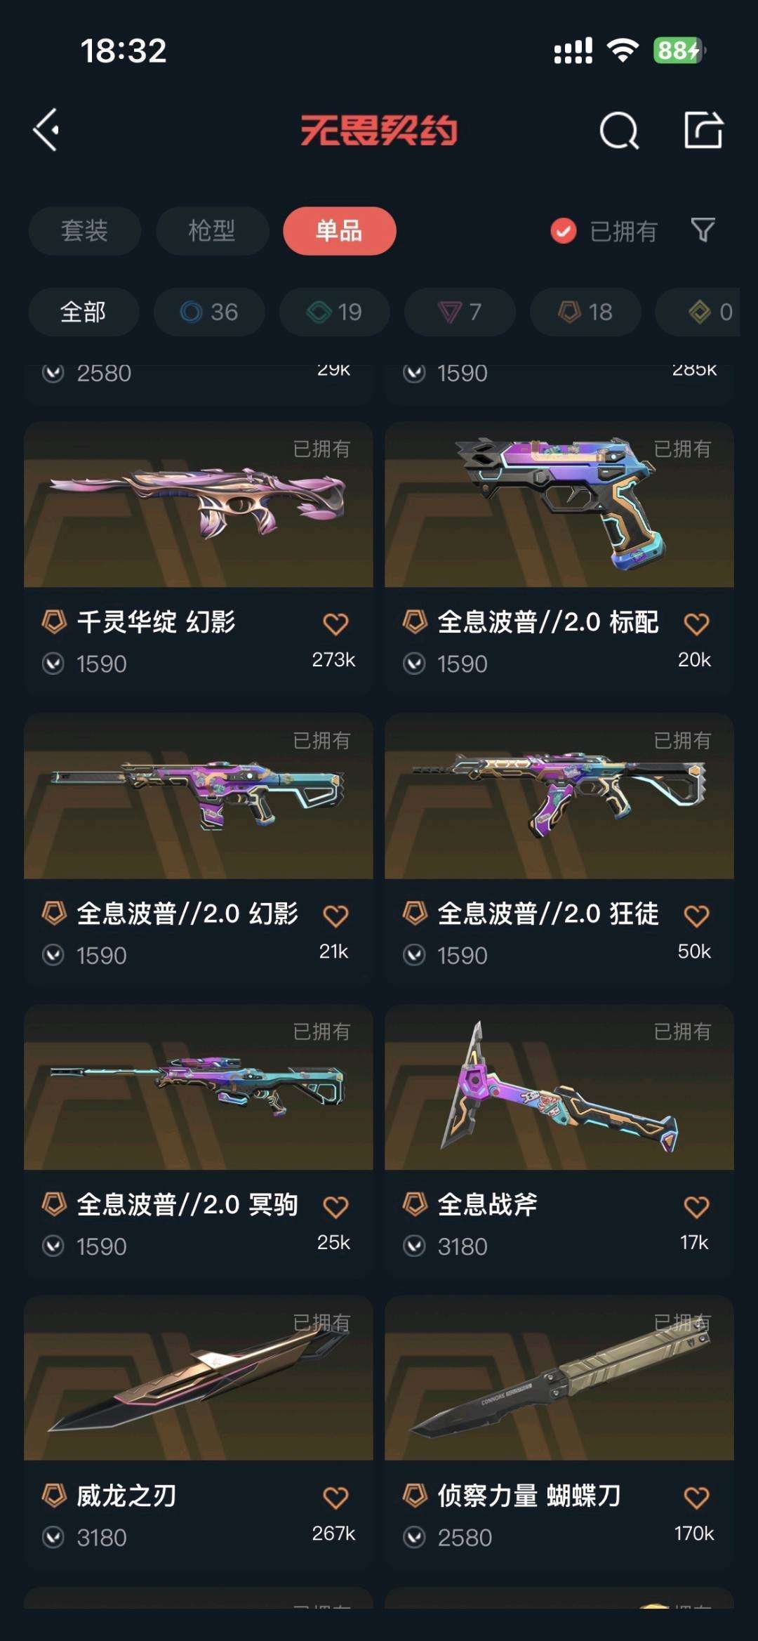758x1641 pixels.
Task: Open 全息波普//2.0 冥驹 skin thumbnail
Action: [x=199, y=1087]
